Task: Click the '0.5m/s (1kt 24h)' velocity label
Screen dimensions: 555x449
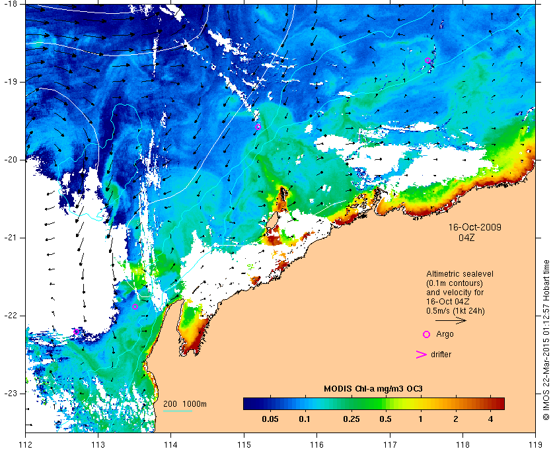Action: [x=455, y=311]
